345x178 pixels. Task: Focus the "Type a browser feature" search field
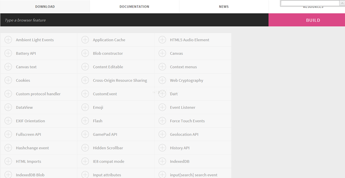tap(133, 20)
